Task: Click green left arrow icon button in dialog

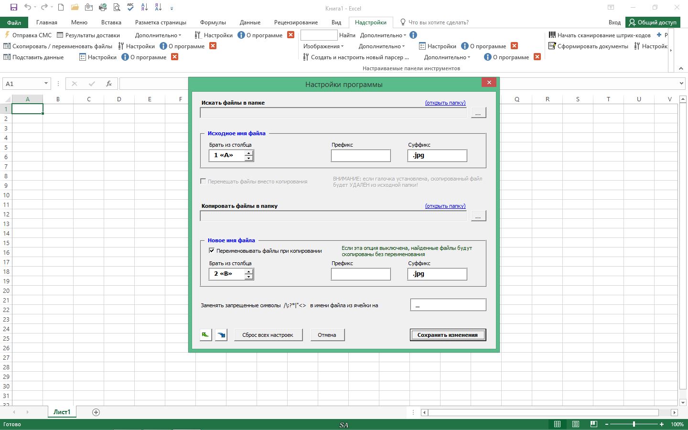Action: tap(205, 335)
